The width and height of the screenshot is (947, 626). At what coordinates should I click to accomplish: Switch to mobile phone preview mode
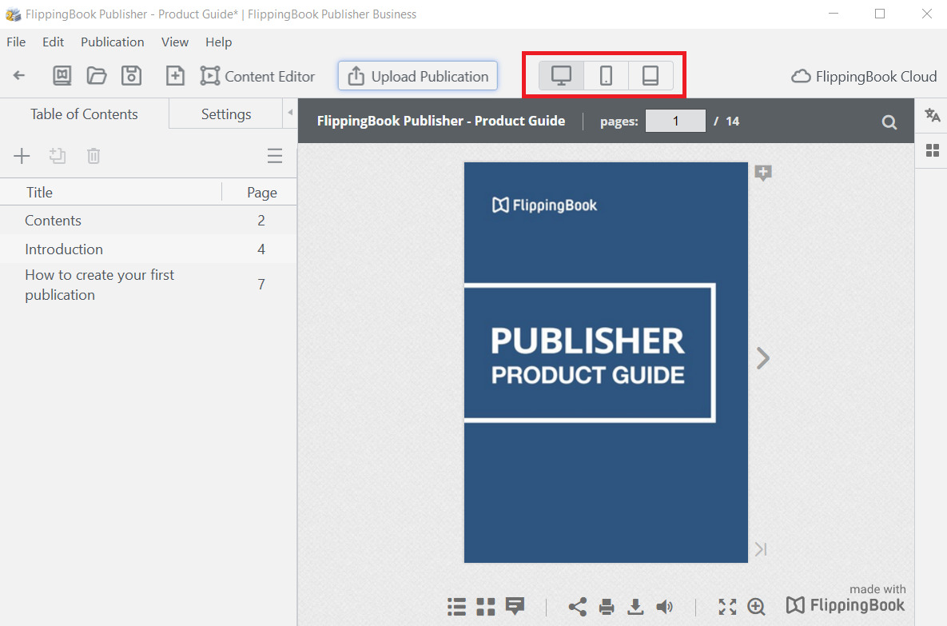tap(606, 75)
